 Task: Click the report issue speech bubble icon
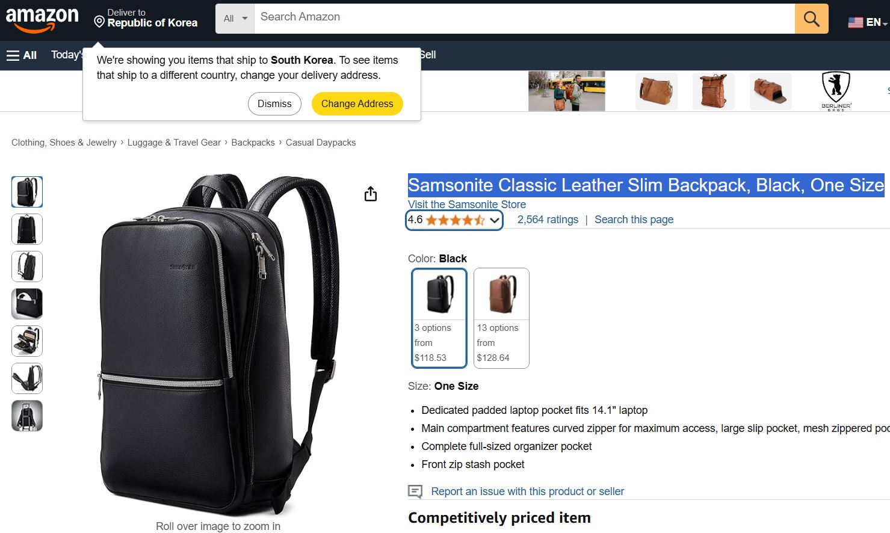coord(415,491)
